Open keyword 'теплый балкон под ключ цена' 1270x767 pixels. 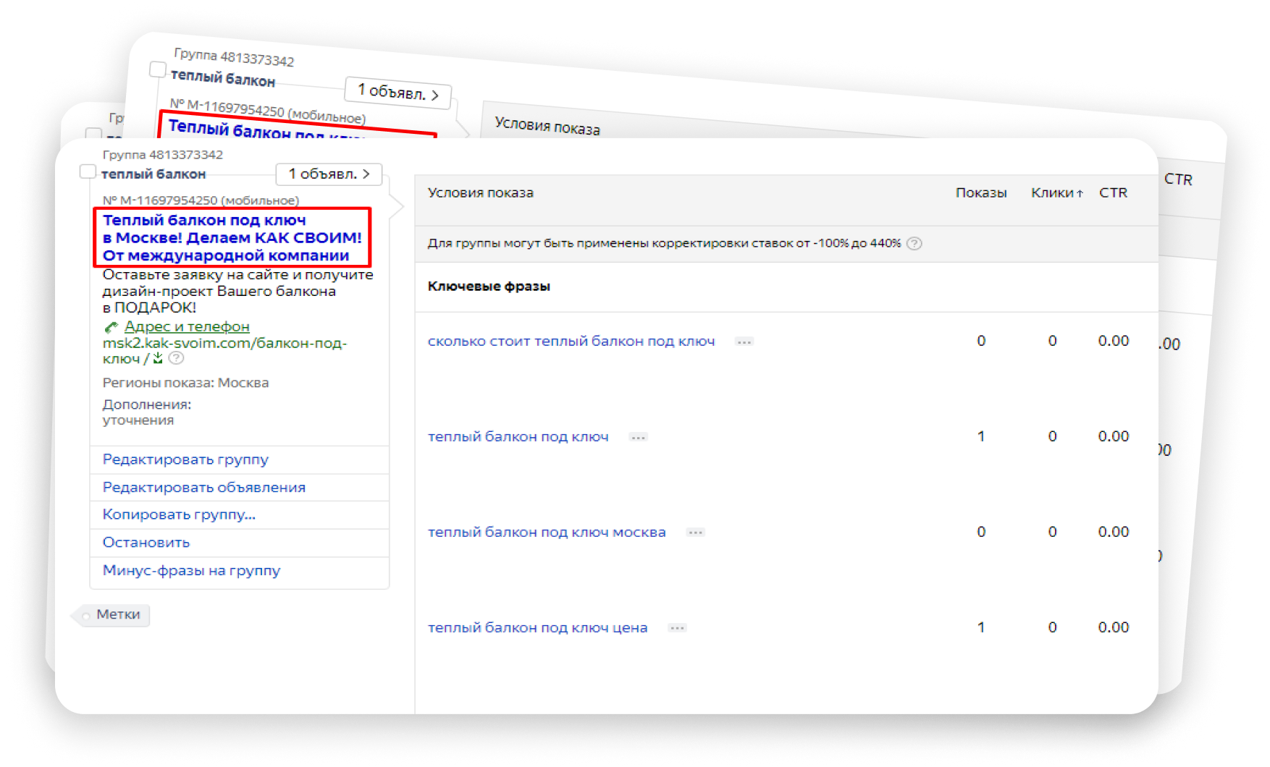coord(537,628)
